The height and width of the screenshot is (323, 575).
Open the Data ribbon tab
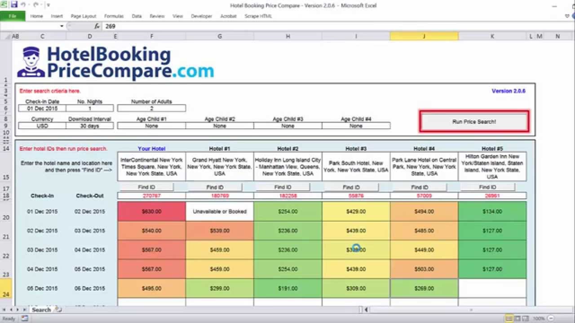pos(137,16)
